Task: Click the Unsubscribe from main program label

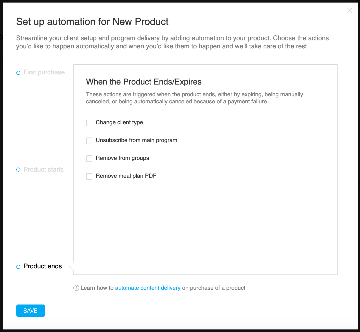Action: point(136,140)
